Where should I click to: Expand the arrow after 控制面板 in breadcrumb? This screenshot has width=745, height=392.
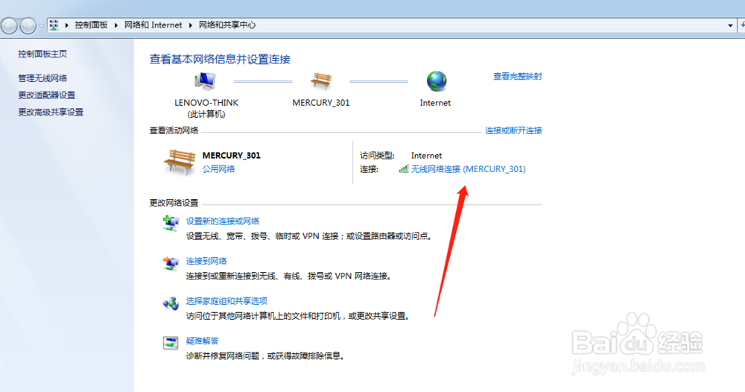(116, 25)
